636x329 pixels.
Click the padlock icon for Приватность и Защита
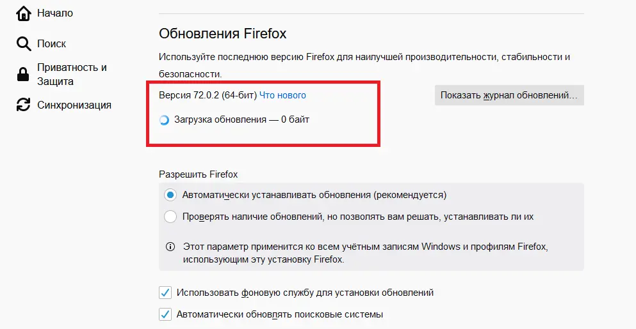[x=23, y=75]
